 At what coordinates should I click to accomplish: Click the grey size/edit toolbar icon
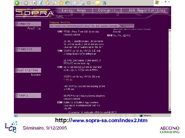(x=89, y=3)
